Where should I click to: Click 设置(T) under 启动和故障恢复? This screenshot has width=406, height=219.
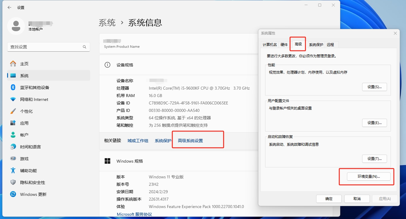[x=375, y=159]
